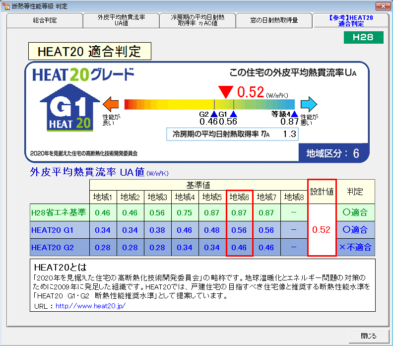The width and height of the screenshot is (393, 346).
Task: Click the HEAT20 G1 house logo
Action: point(70,108)
